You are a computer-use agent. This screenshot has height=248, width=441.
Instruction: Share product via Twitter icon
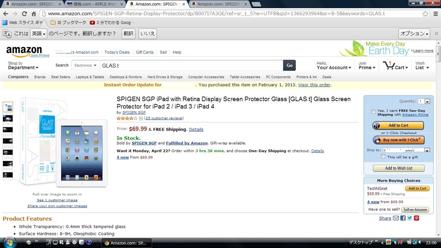pos(410,218)
